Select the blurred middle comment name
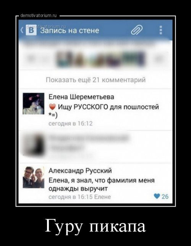The height and width of the screenshot is (246, 191). coord(89,138)
